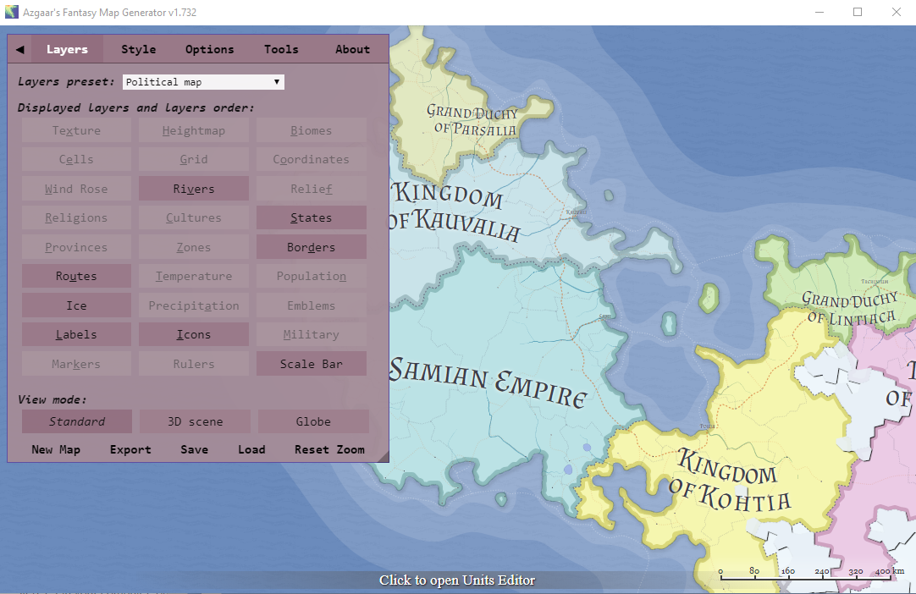Click Grand Duchy of Parsalia label
The width and height of the screenshot is (916, 594).
(472, 120)
